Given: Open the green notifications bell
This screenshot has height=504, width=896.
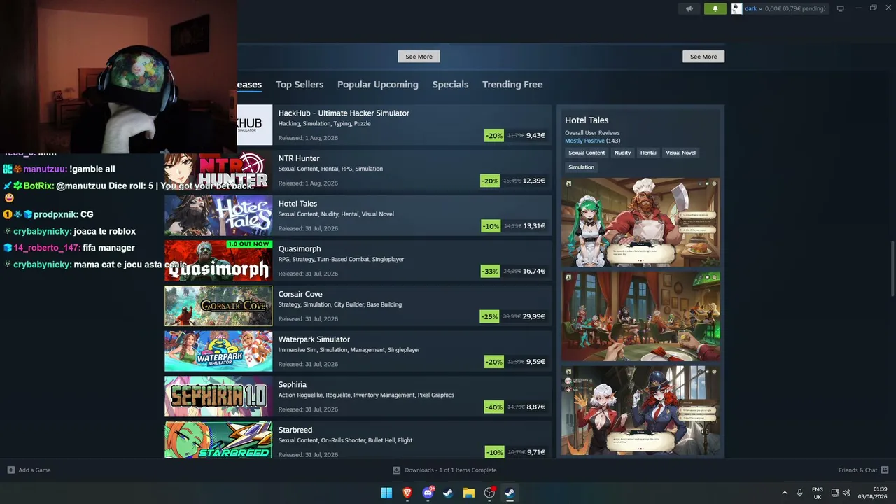Looking at the screenshot, I should (x=715, y=8).
